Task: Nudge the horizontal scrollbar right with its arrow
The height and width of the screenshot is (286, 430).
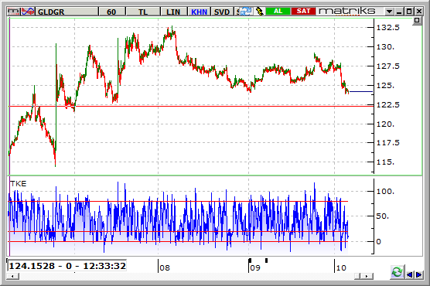Action: [367, 276]
